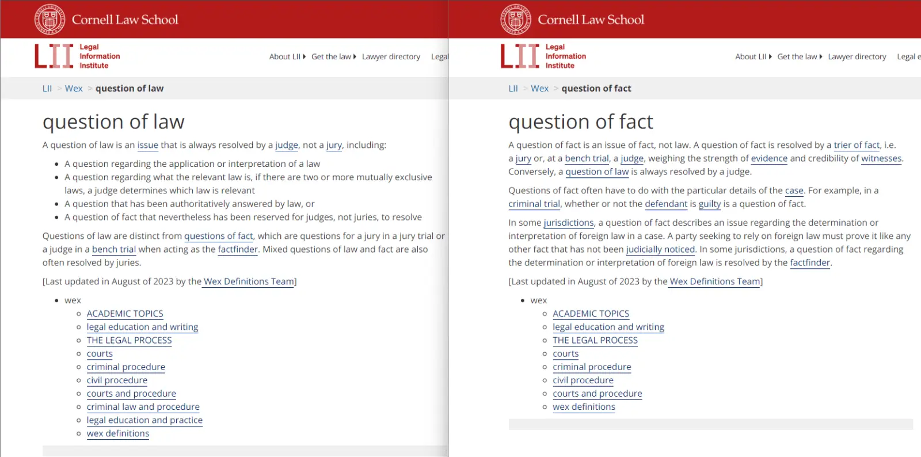The width and height of the screenshot is (921, 457).
Task: Open 'question of law' link in question of fact article
Action: coord(597,172)
